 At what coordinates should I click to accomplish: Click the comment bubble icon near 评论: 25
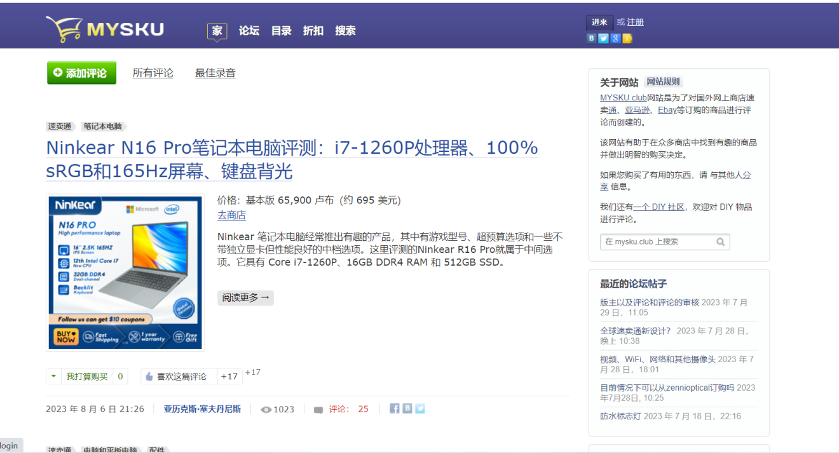(x=318, y=409)
